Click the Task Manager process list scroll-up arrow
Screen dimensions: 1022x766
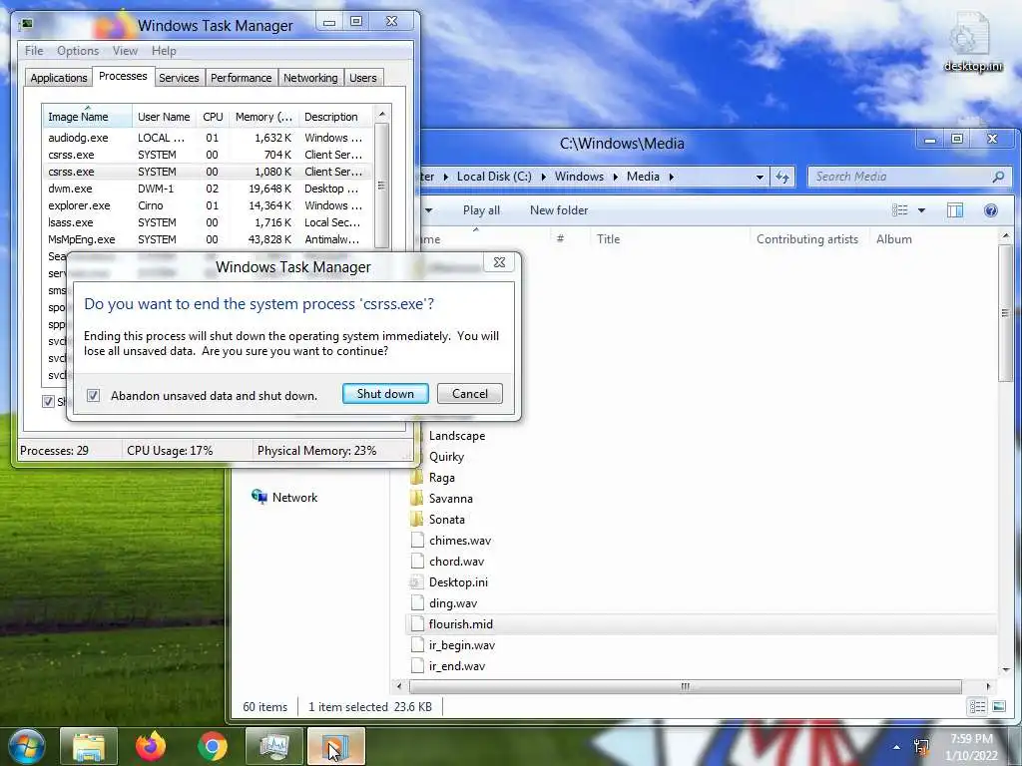tap(382, 114)
